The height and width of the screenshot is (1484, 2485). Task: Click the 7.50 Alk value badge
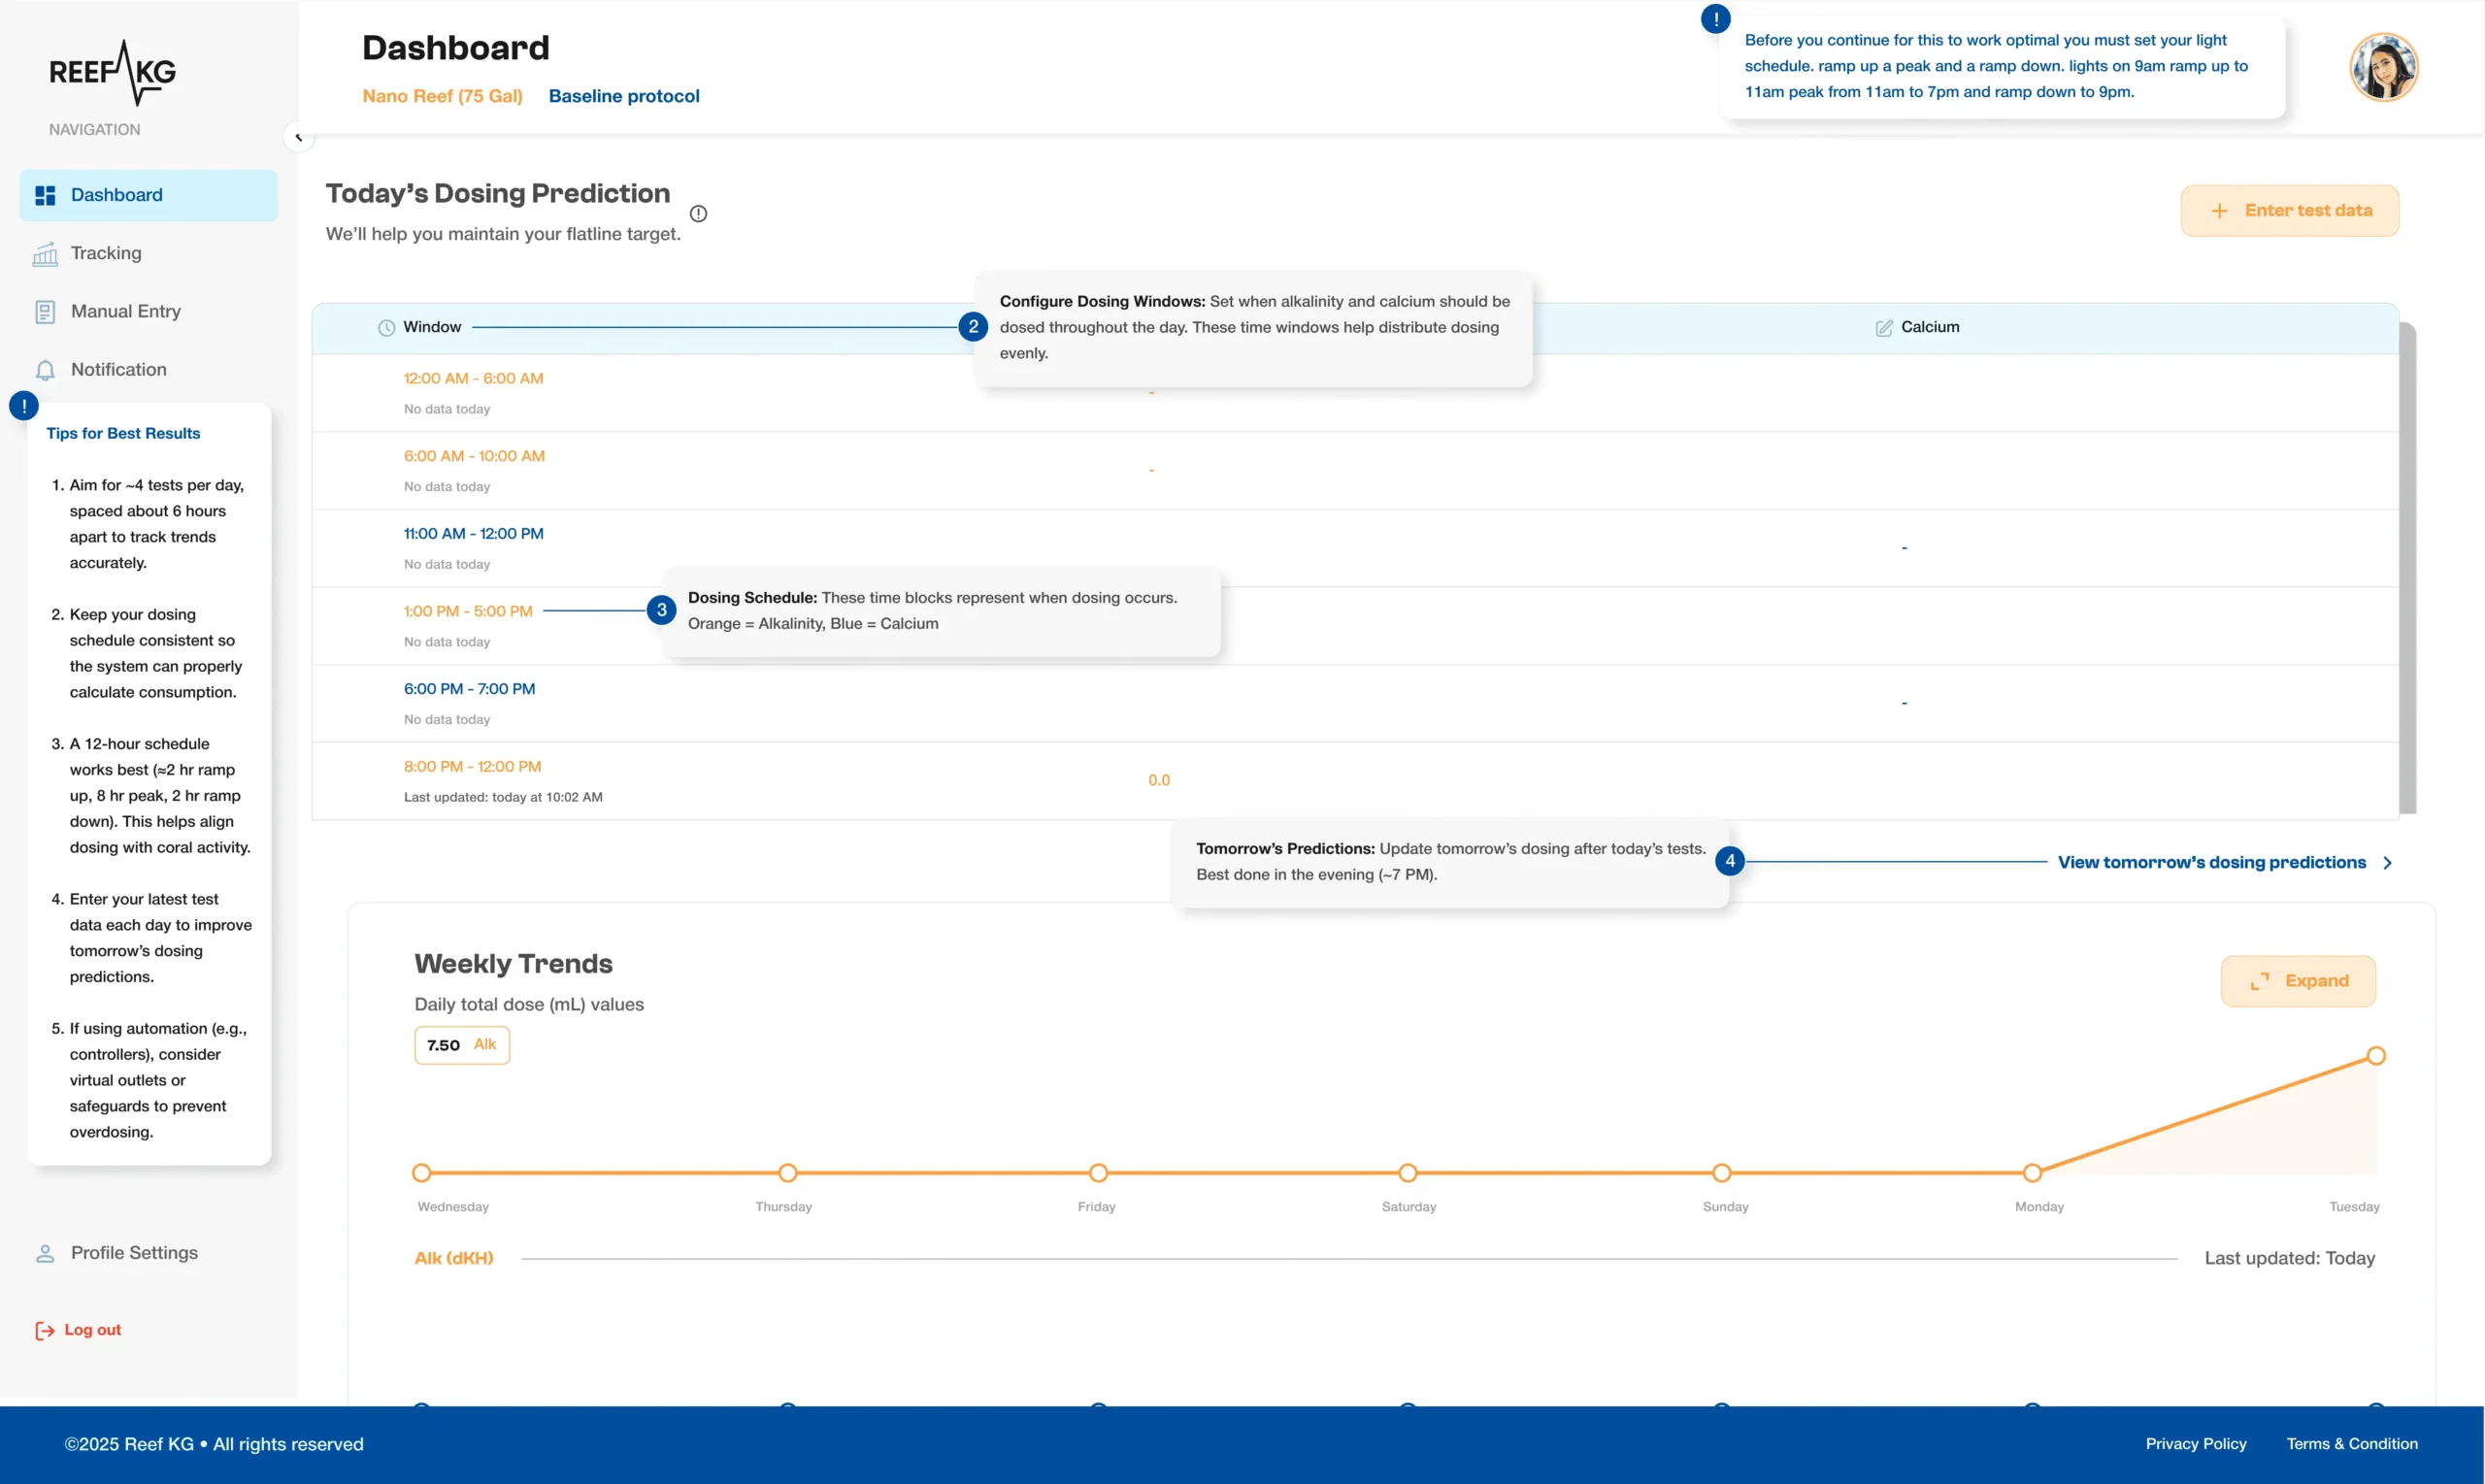pyautogui.click(x=462, y=1045)
